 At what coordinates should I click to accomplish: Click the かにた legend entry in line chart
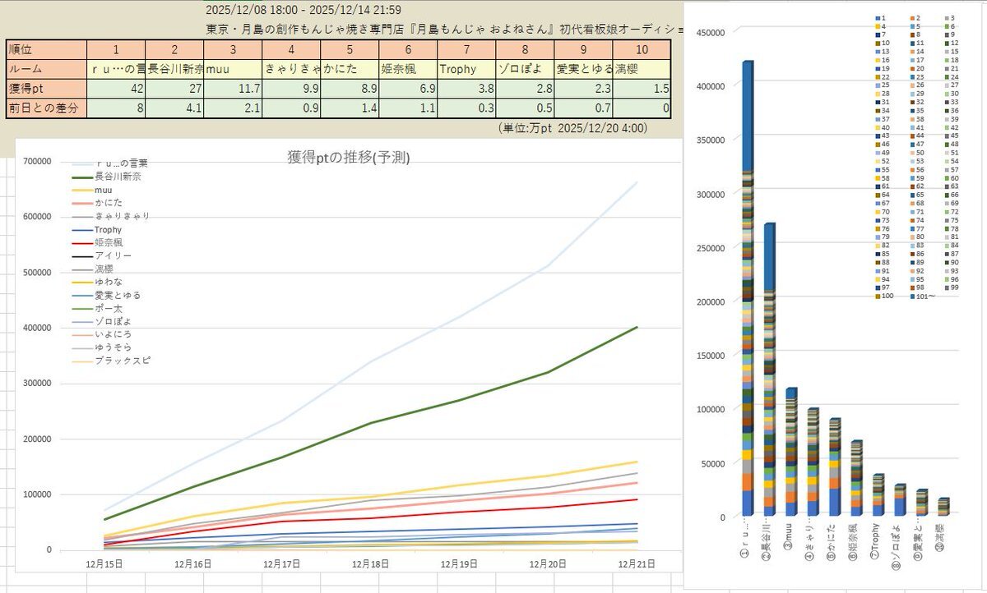(98, 203)
